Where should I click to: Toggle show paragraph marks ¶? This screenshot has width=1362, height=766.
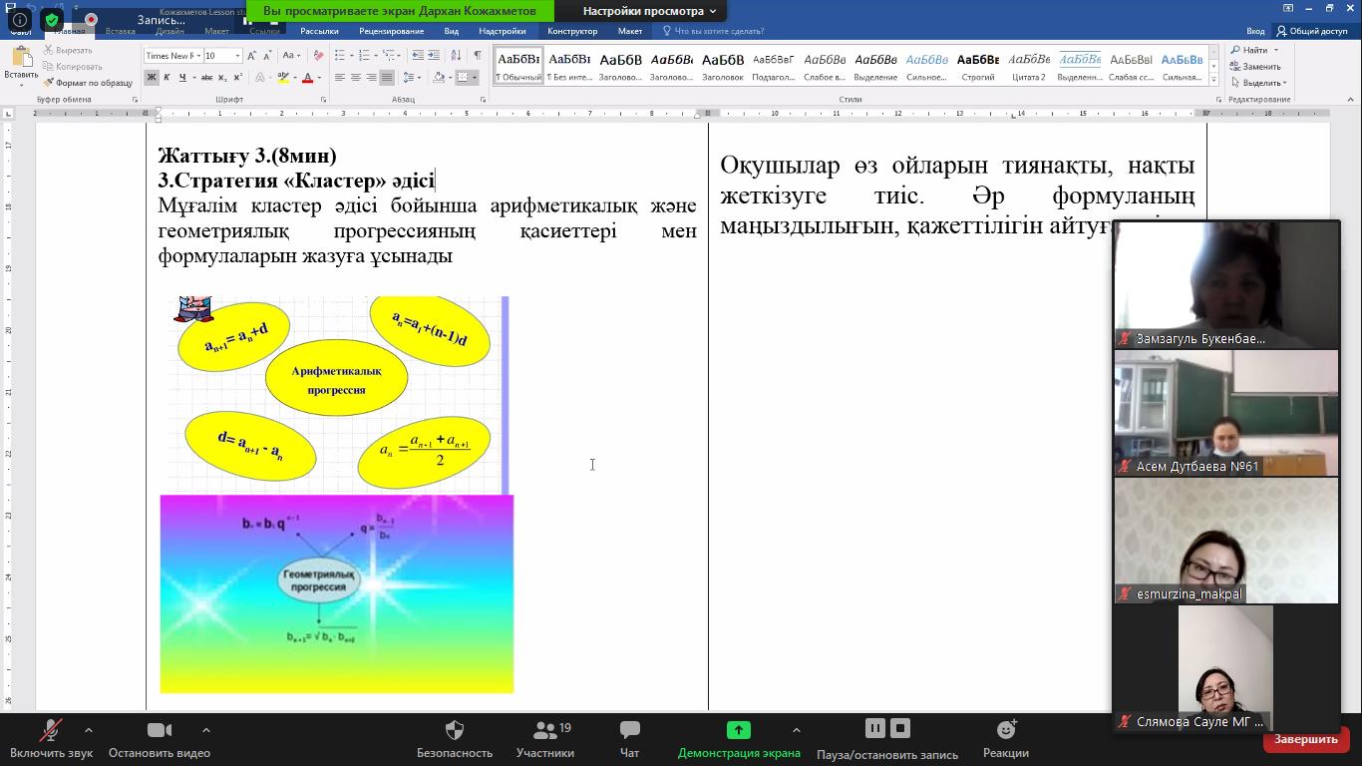tap(477, 55)
